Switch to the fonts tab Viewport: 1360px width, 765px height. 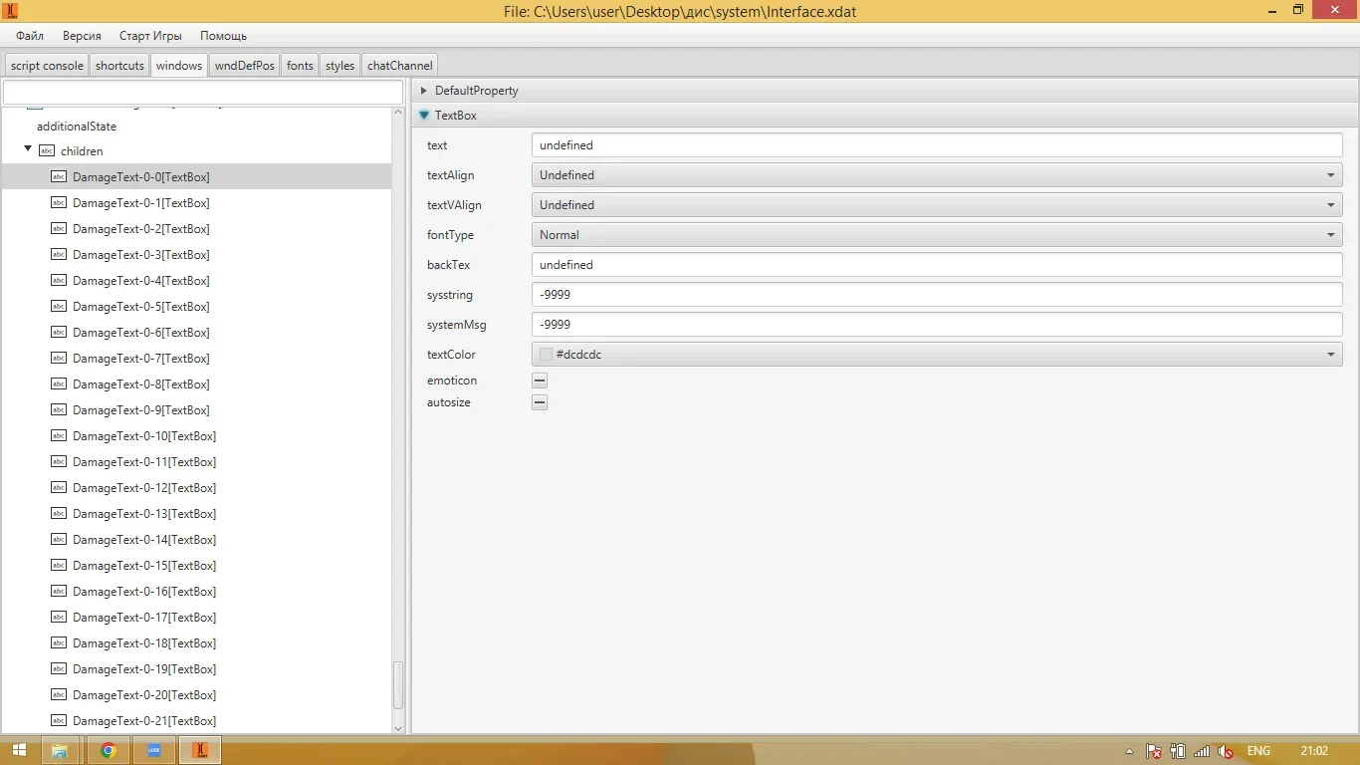pyautogui.click(x=300, y=66)
